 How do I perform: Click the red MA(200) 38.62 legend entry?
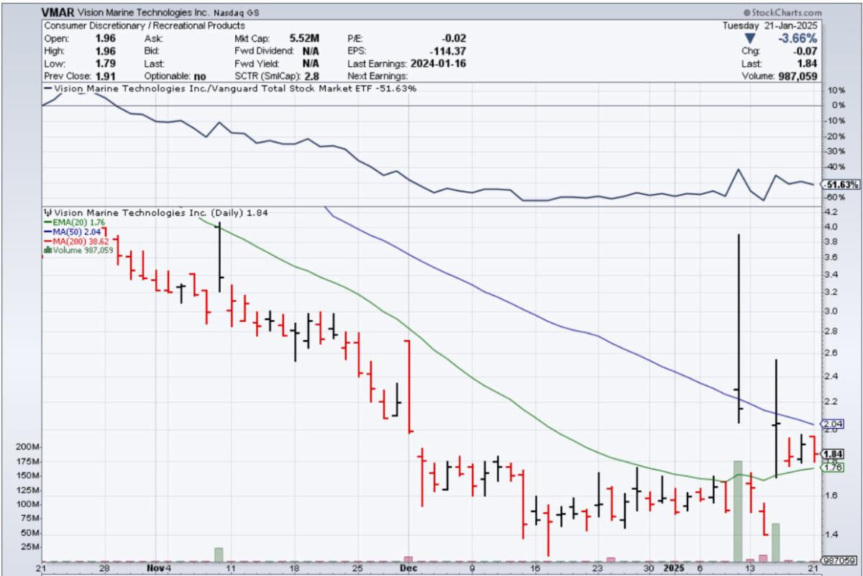tap(77, 242)
